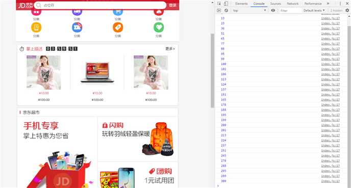Click the console value 165
Viewport: 351px width, 188px height.
(223, 99)
